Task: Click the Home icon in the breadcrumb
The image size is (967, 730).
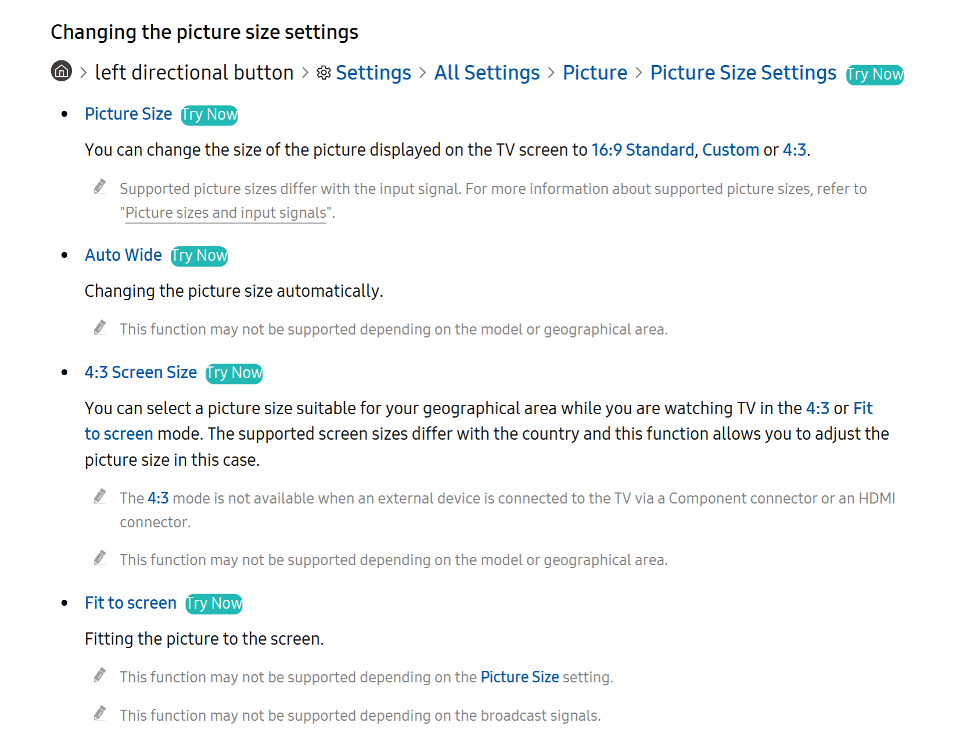Action: point(62,71)
